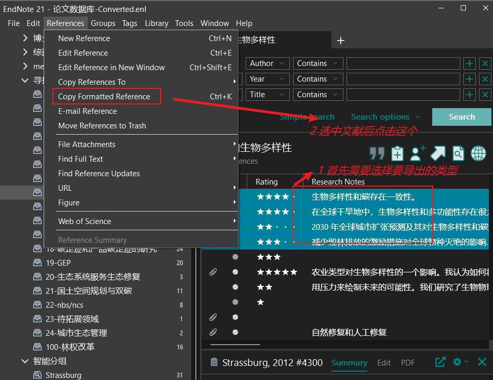The image size is (493, 380).
Task: Switch to the Summary tab
Action: click(349, 363)
